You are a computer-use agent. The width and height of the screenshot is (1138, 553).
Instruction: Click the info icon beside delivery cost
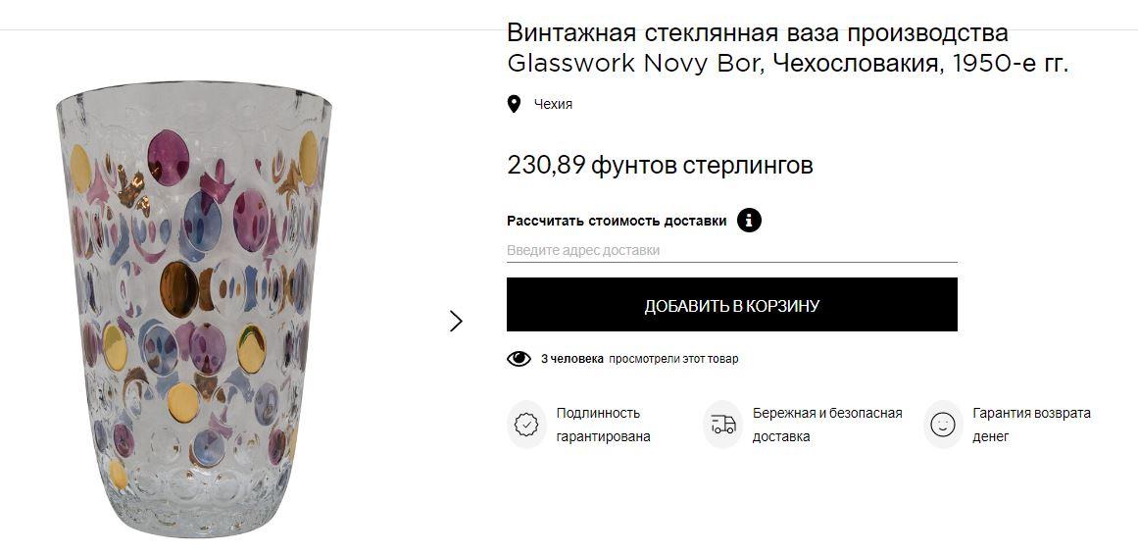coord(749,220)
